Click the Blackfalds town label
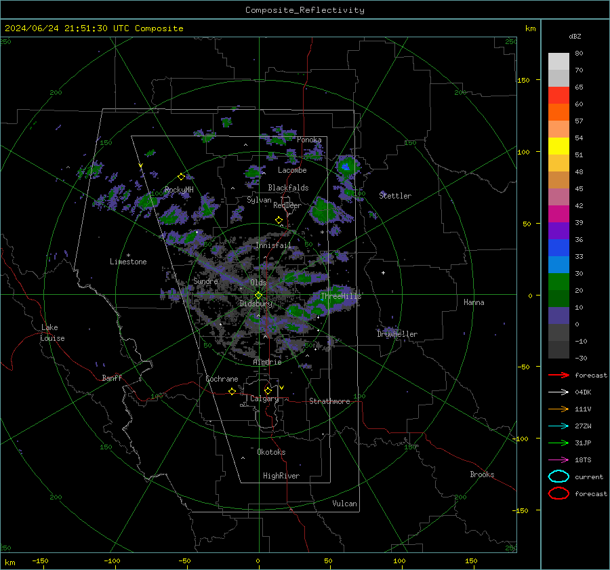 (x=288, y=188)
